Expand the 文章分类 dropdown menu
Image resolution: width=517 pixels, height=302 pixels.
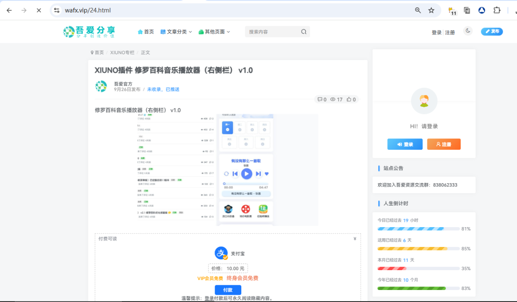click(176, 32)
